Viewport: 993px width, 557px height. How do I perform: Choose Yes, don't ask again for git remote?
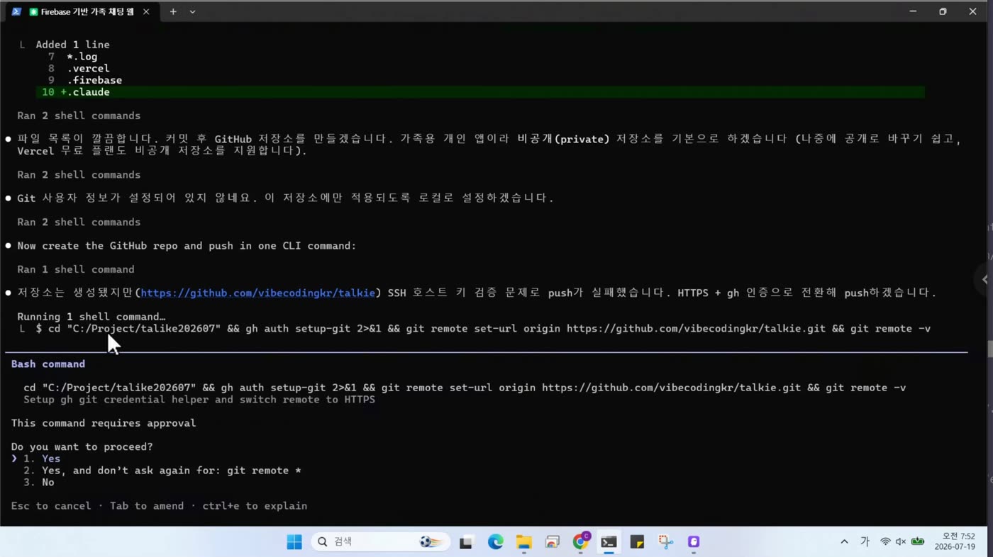click(x=162, y=471)
